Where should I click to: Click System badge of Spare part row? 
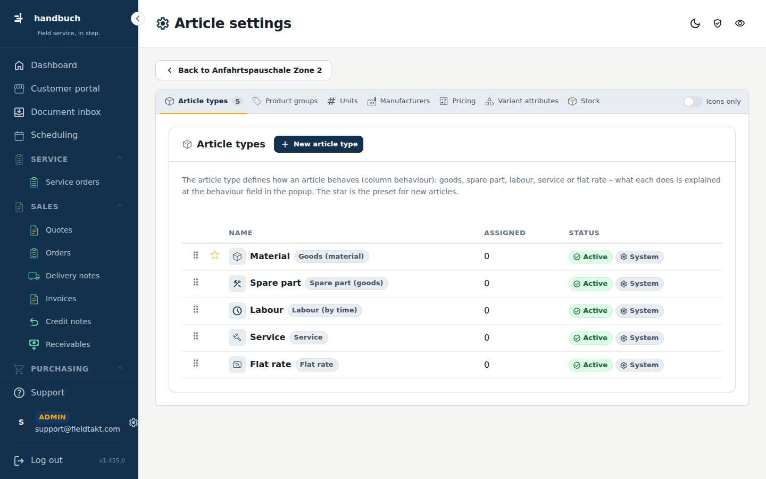(x=639, y=284)
